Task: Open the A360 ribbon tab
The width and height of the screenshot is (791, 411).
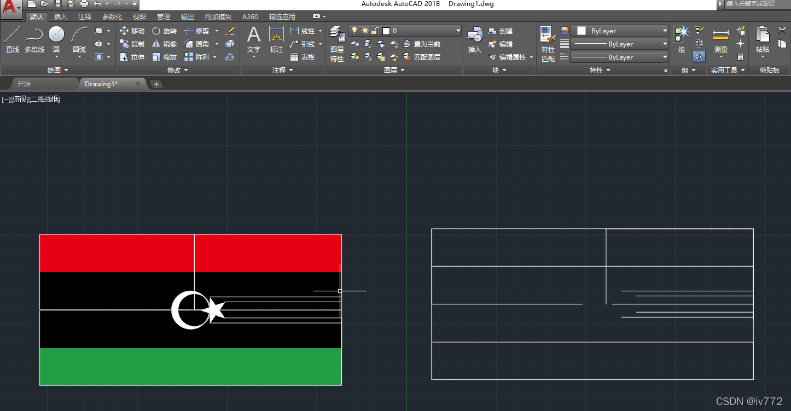Action: tap(250, 17)
